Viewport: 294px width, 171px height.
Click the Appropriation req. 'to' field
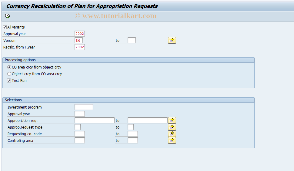(x=148, y=120)
